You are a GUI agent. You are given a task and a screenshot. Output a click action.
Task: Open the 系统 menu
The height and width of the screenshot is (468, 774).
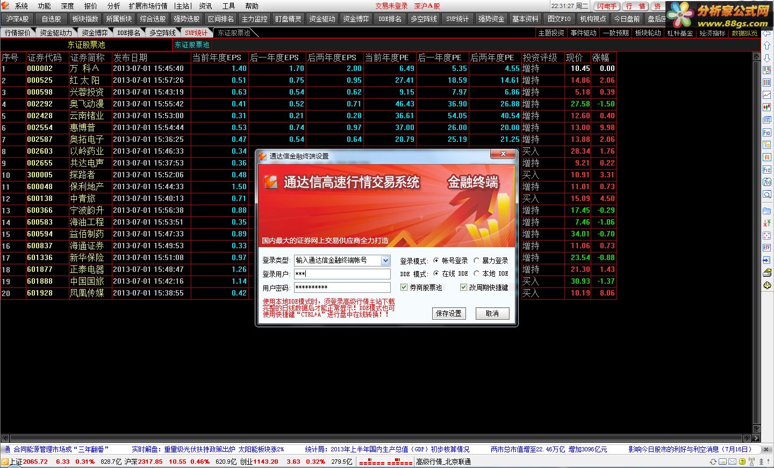pyautogui.click(x=21, y=6)
